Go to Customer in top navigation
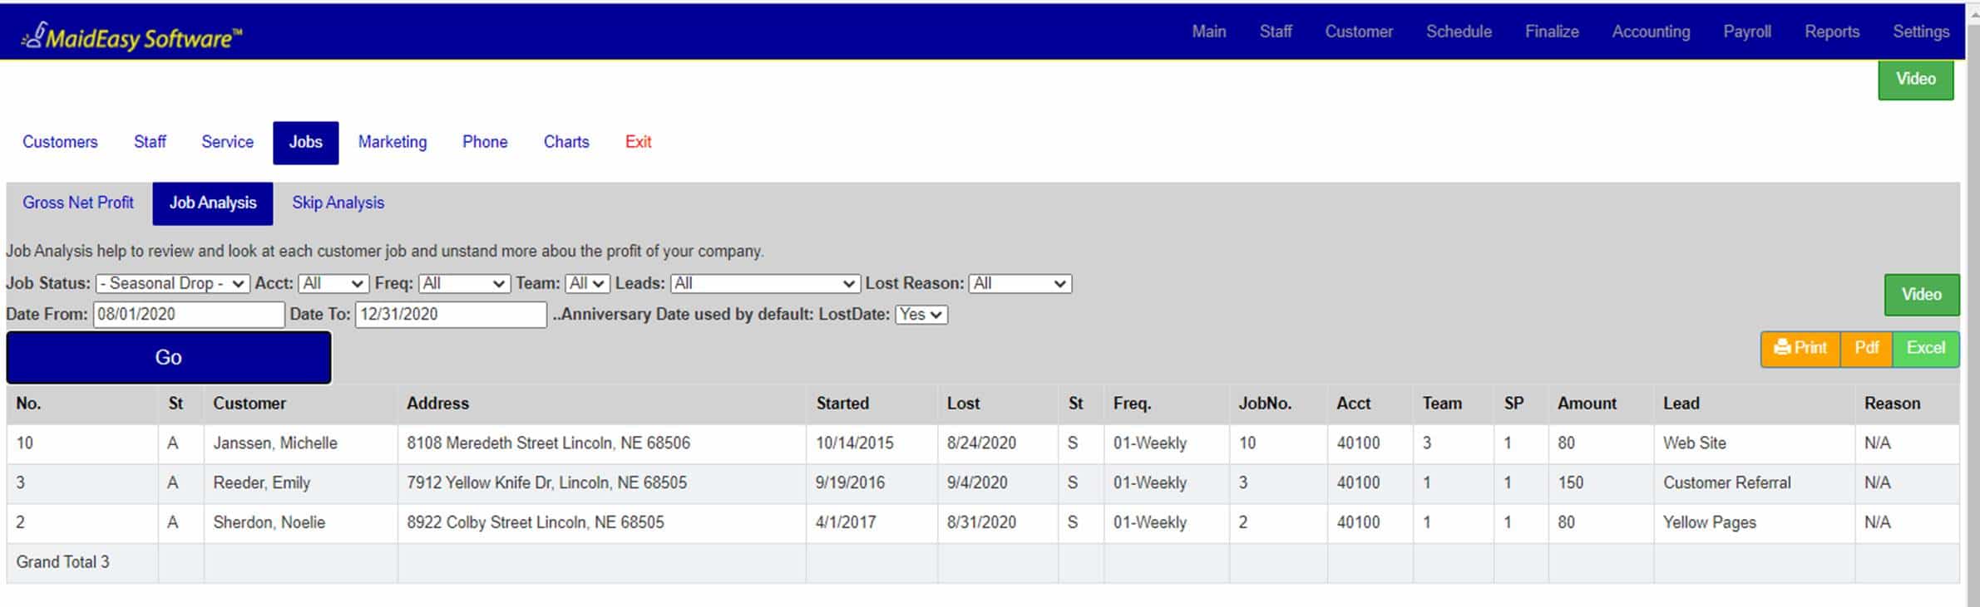Screen dimensions: 1980x607 coord(1359,32)
